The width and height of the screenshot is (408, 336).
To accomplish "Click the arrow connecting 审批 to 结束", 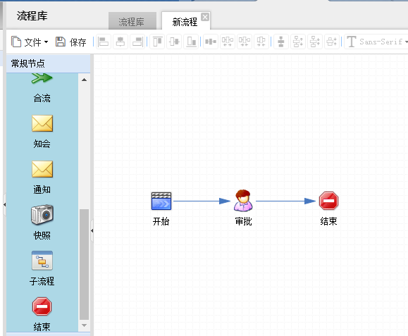I will coord(285,201).
